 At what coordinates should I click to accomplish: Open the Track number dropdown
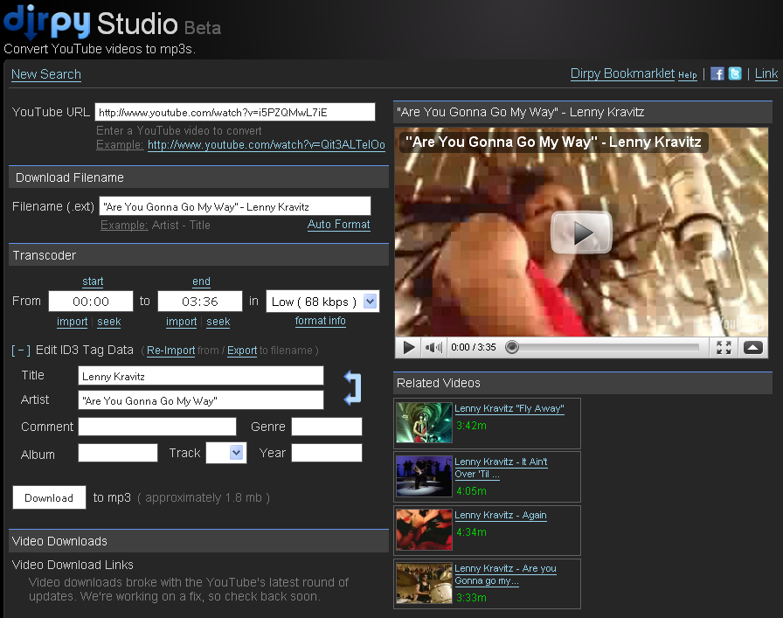236,453
